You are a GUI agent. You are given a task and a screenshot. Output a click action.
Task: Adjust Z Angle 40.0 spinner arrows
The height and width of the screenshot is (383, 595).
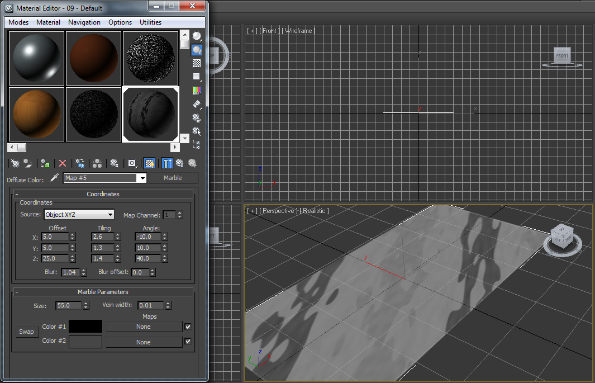(164, 258)
